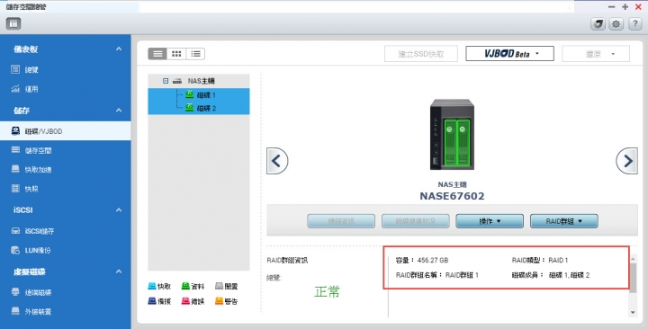Image resolution: width=648 pixels, height=329 pixels.
Task: Open the VJBOD Beta dropdown
Action: [509, 54]
